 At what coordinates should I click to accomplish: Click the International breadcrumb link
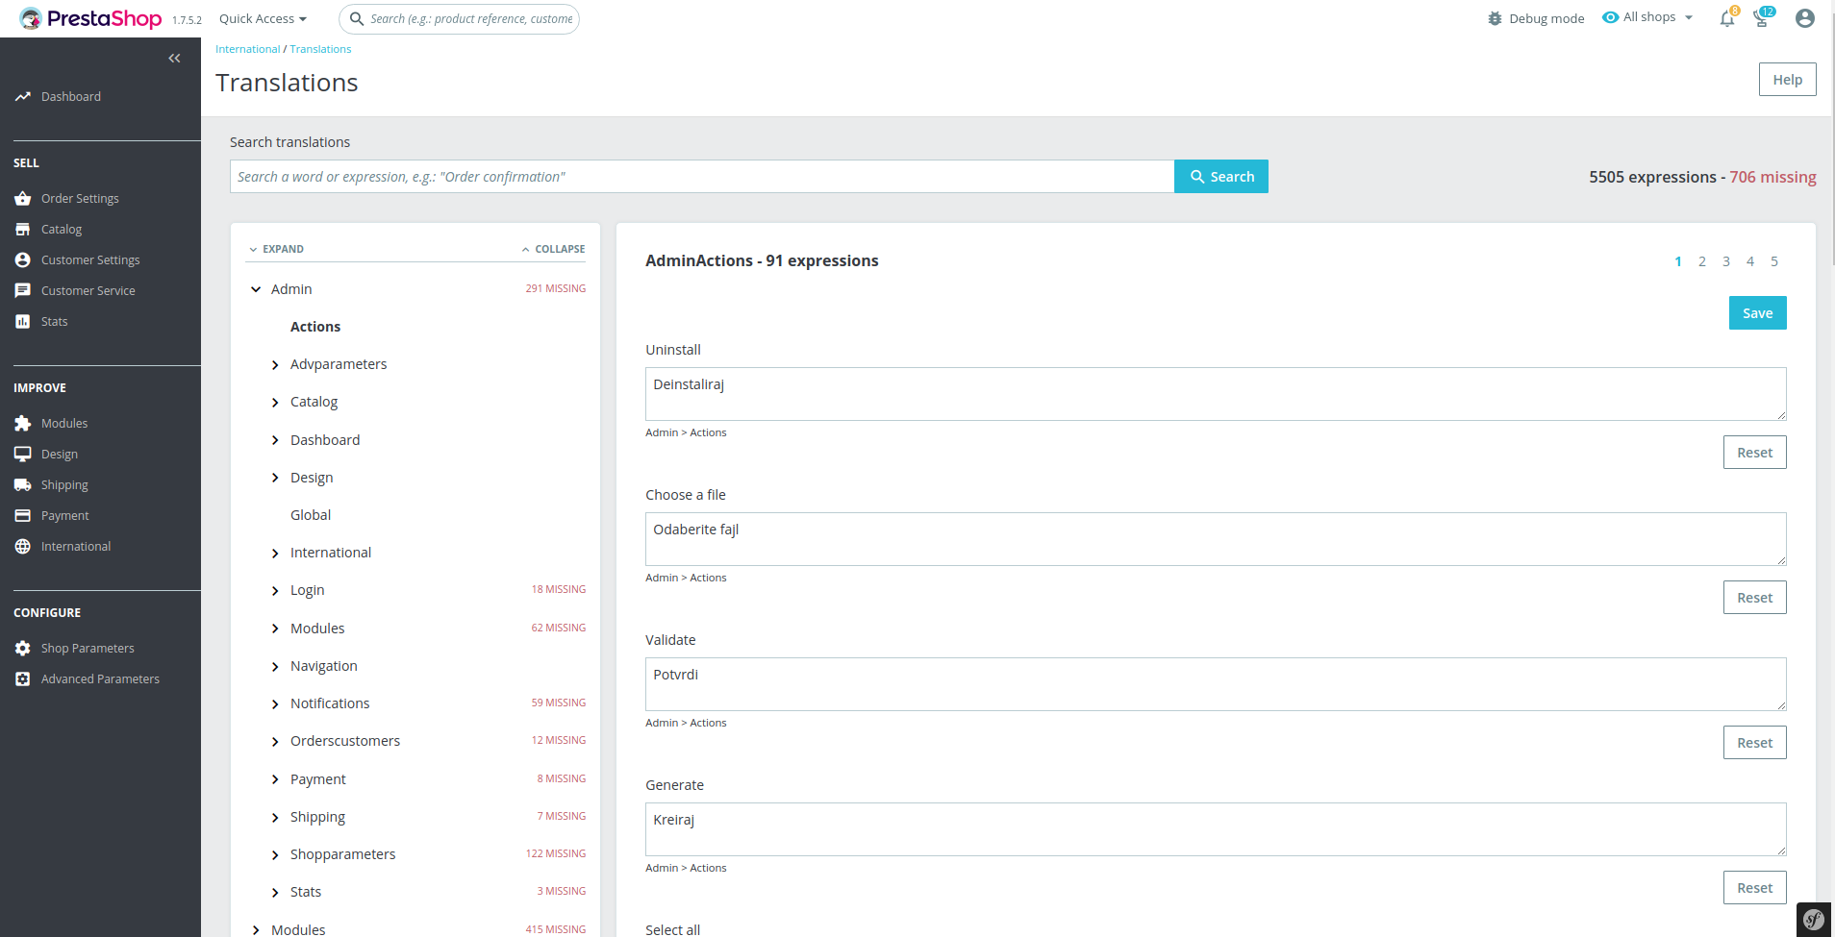tap(248, 49)
